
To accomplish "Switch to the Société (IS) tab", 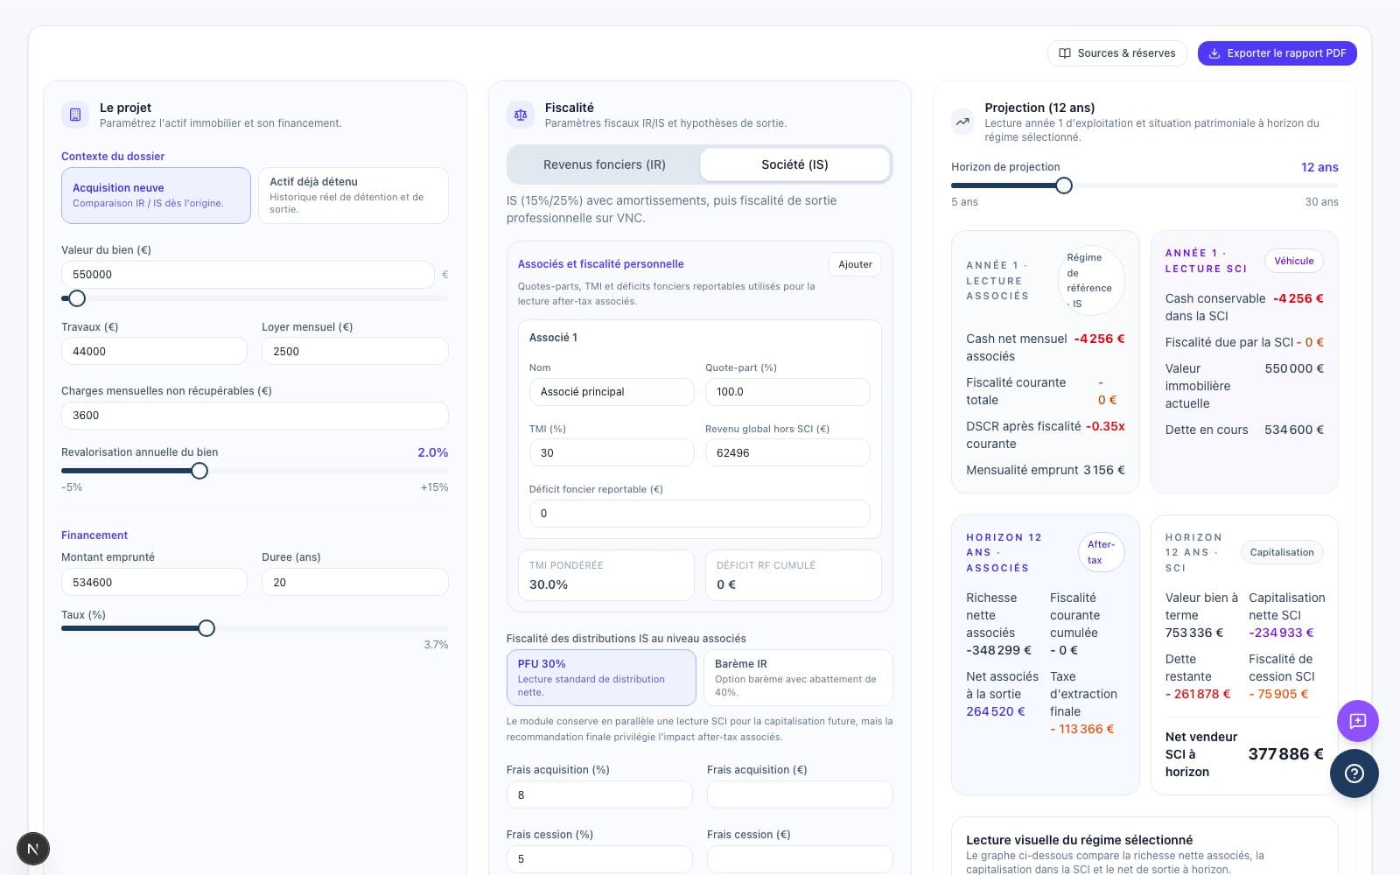I will [x=794, y=164].
